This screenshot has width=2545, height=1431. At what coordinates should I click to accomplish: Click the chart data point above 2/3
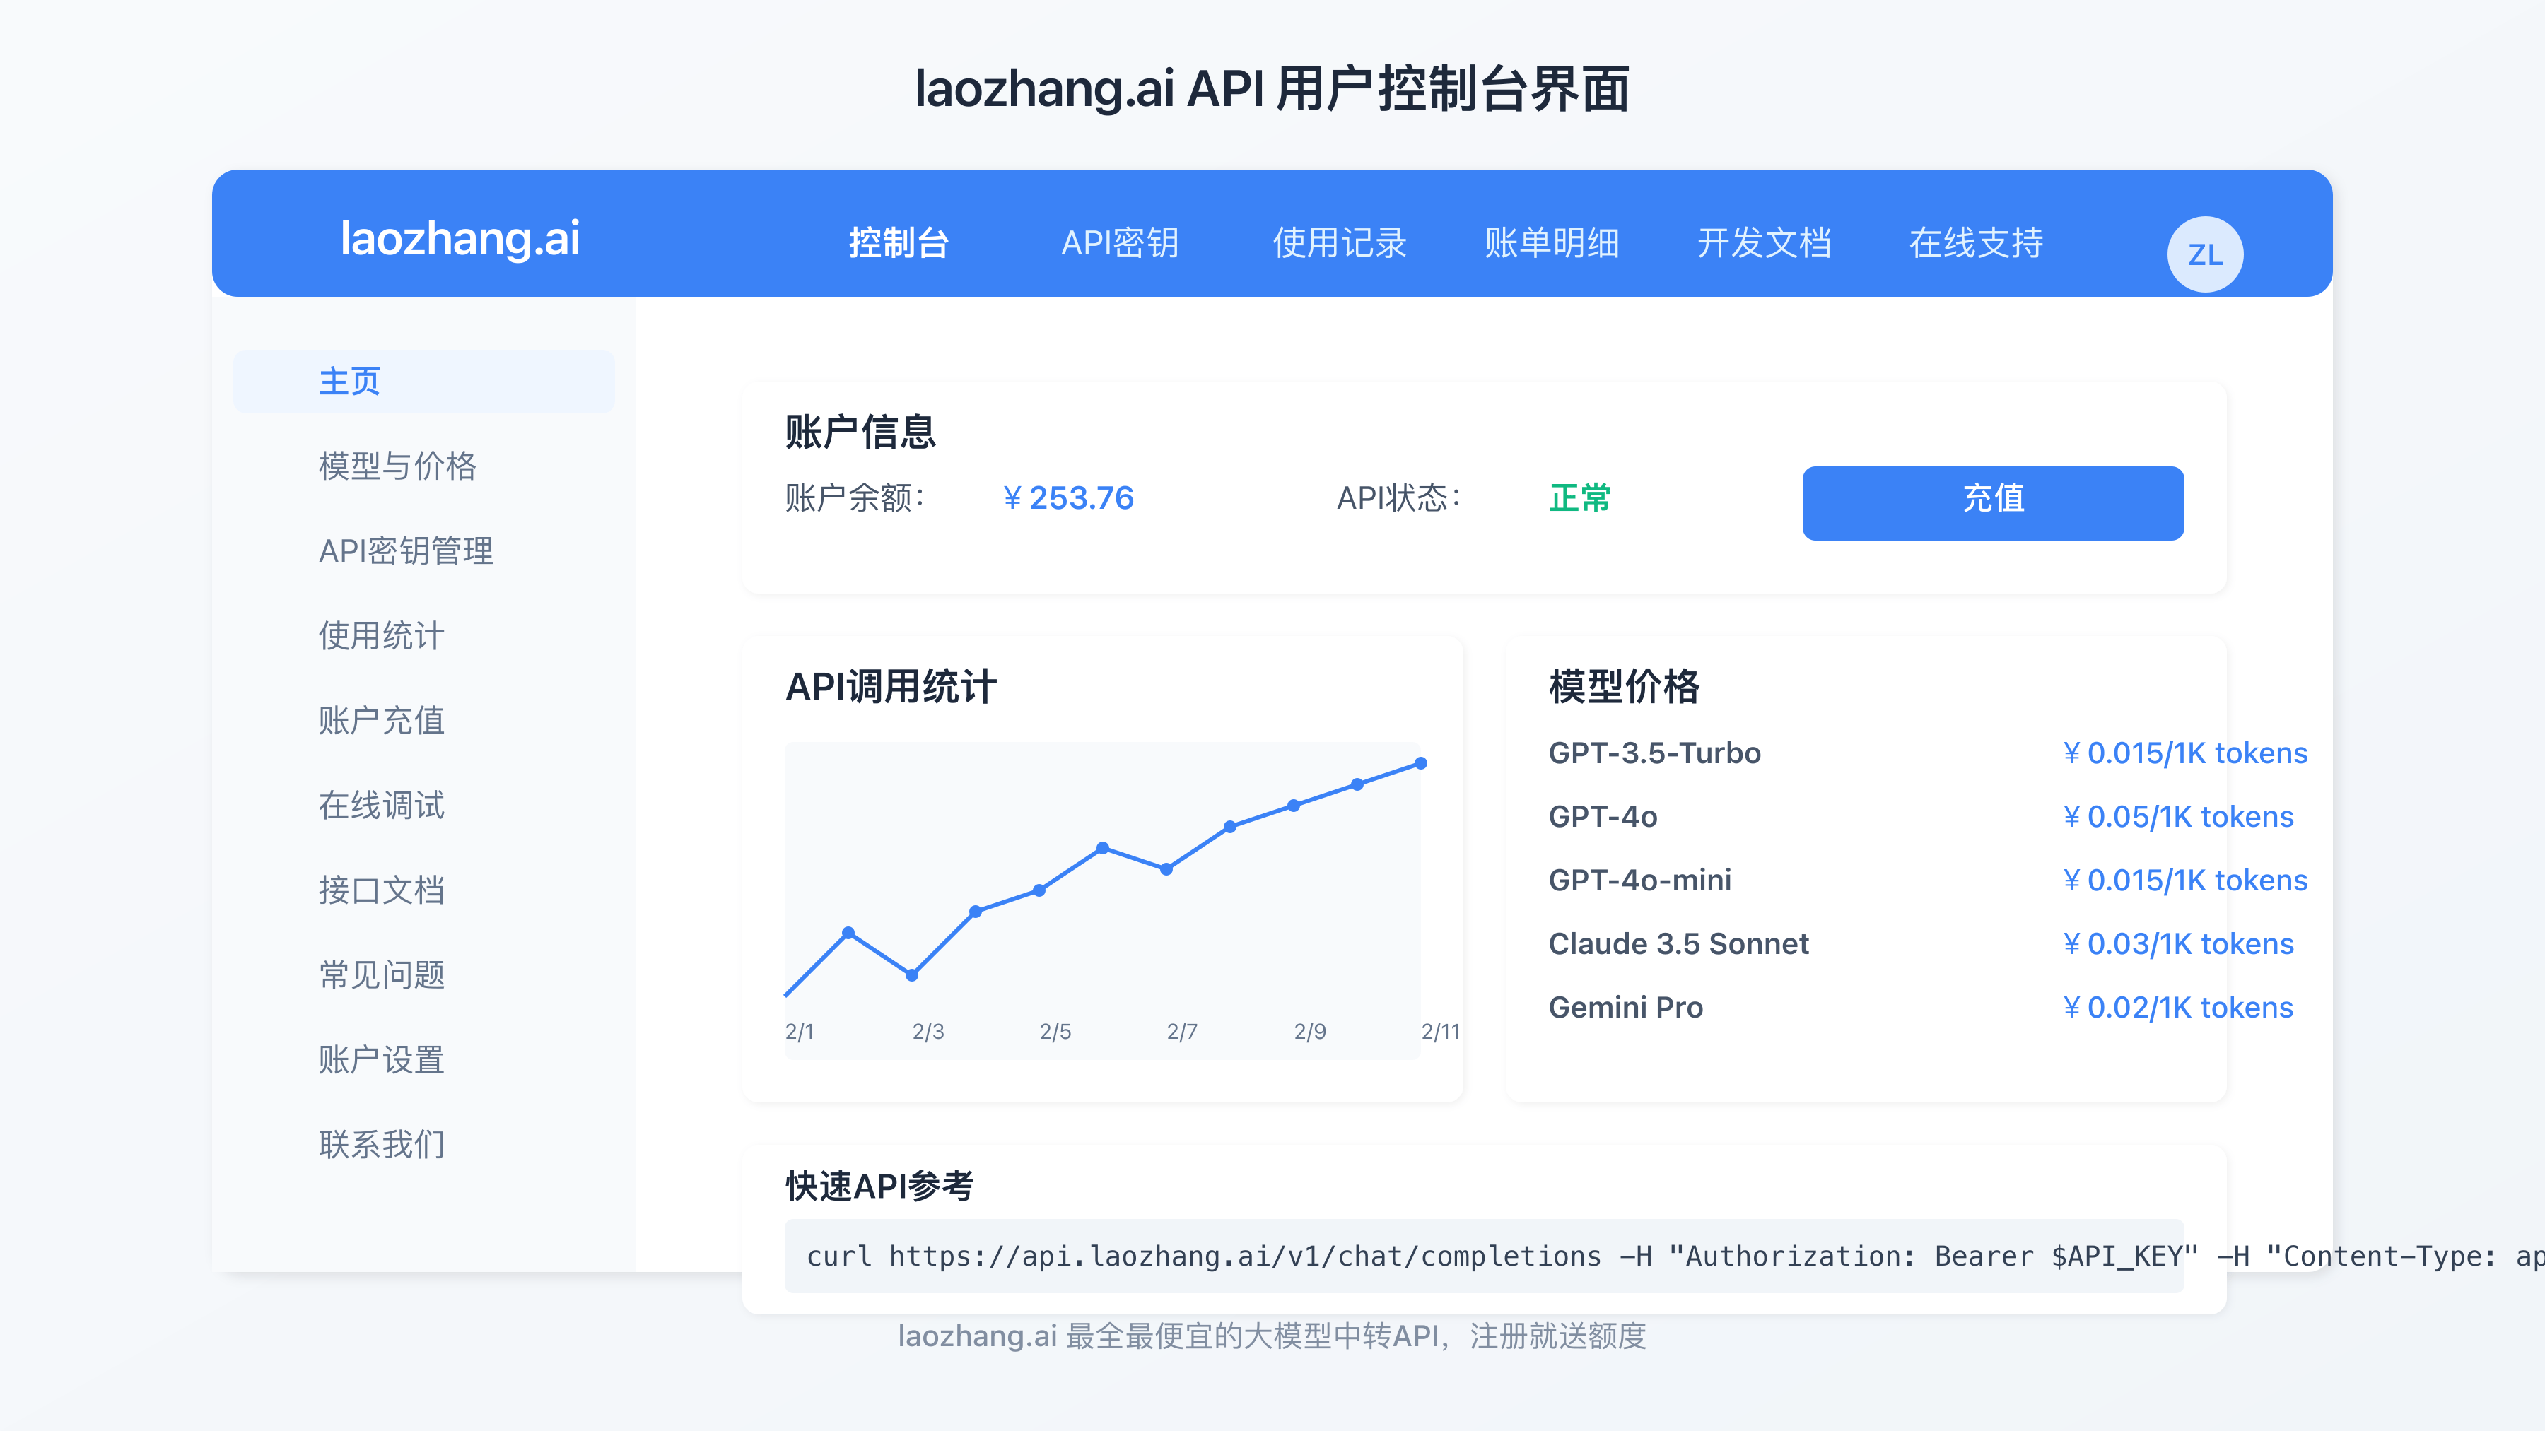click(x=912, y=976)
